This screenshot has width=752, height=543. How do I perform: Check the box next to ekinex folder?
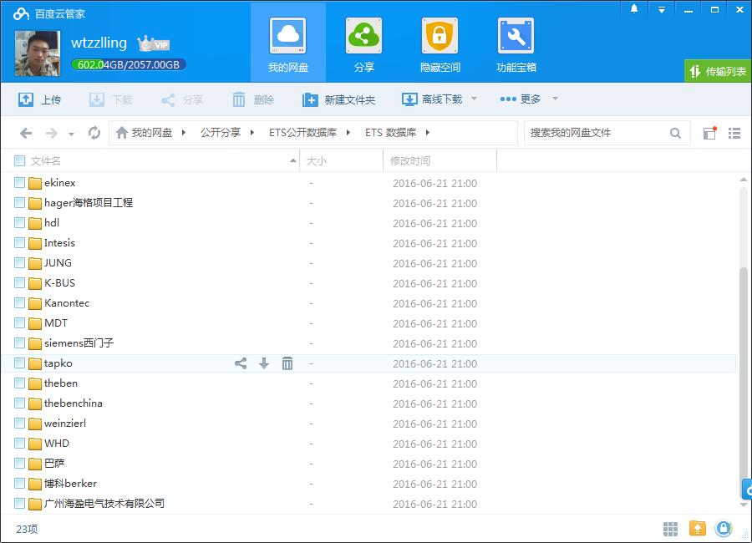tap(20, 183)
